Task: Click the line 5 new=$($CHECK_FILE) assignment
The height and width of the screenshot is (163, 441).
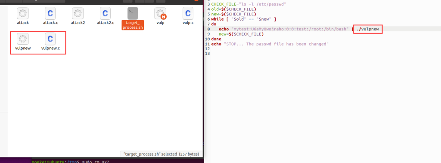Action: click(233, 14)
